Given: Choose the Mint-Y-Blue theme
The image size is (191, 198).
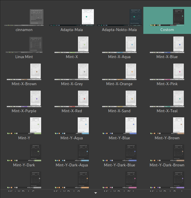Looking at the screenshot, I should [119, 128].
